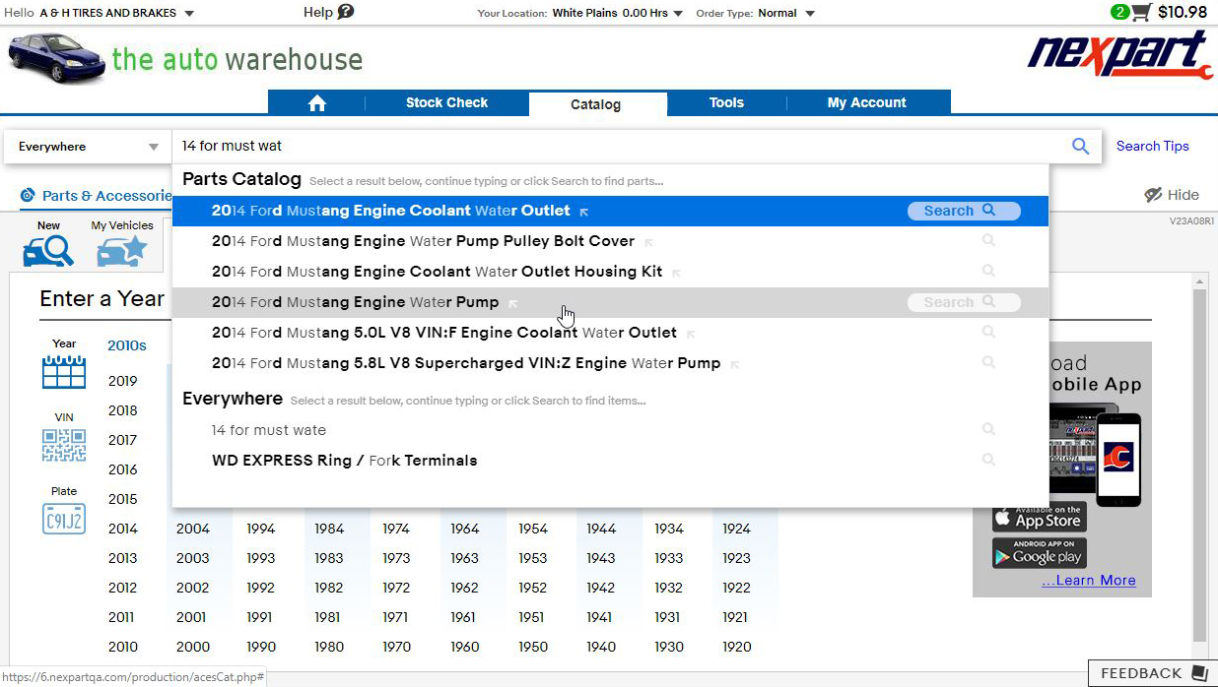1218x687 pixels.
Task: Search magnifier for 5.0L V8 Coolant Water Outlet
Action: point(988,333)
